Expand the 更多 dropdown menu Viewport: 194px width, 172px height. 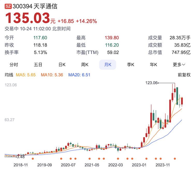point(179,65)
